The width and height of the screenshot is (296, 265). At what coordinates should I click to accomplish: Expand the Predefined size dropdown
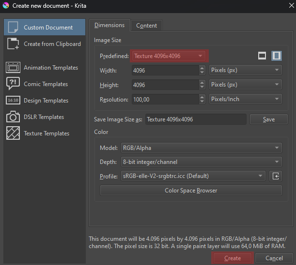tap(168, 56)
